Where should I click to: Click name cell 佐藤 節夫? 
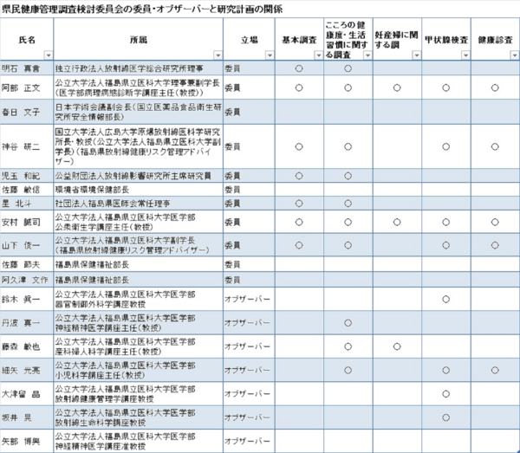tap(27, 264)
